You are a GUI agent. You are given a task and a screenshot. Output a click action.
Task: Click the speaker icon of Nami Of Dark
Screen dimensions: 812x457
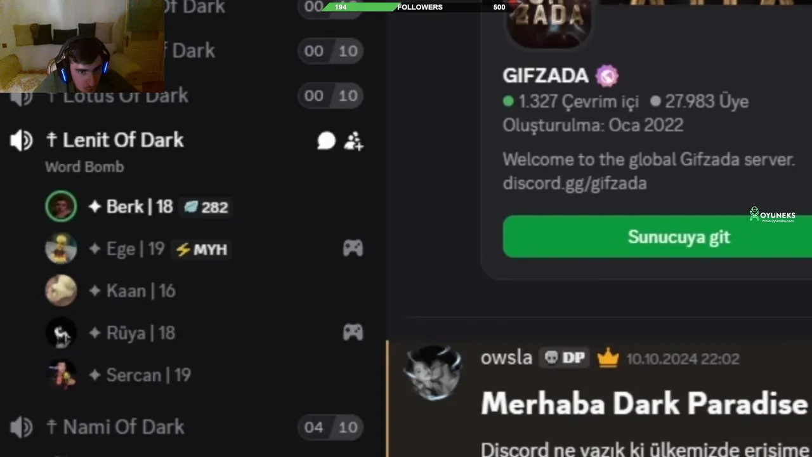pyautogui.click(x=22, y=427)
